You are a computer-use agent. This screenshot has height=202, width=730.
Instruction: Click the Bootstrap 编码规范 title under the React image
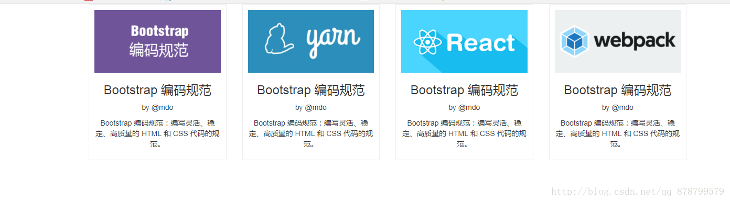pyautogui.click(x=464, y=90)
